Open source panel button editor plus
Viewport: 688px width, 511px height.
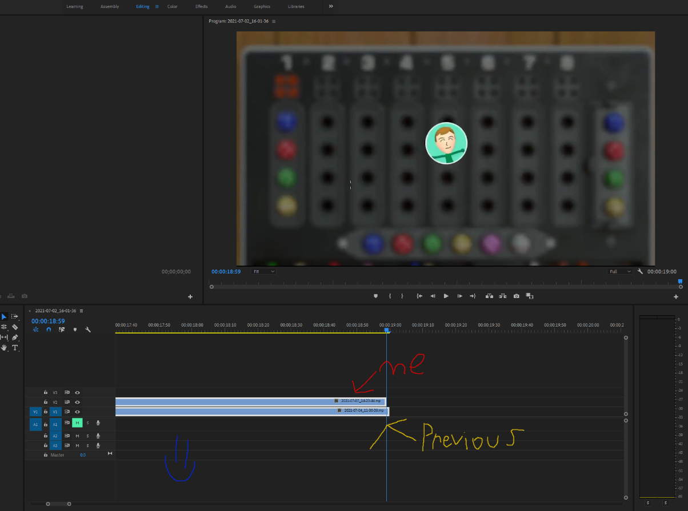(190, 296)
